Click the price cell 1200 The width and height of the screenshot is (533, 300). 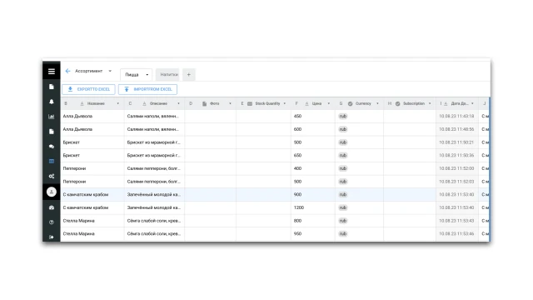tap(313, 207)
